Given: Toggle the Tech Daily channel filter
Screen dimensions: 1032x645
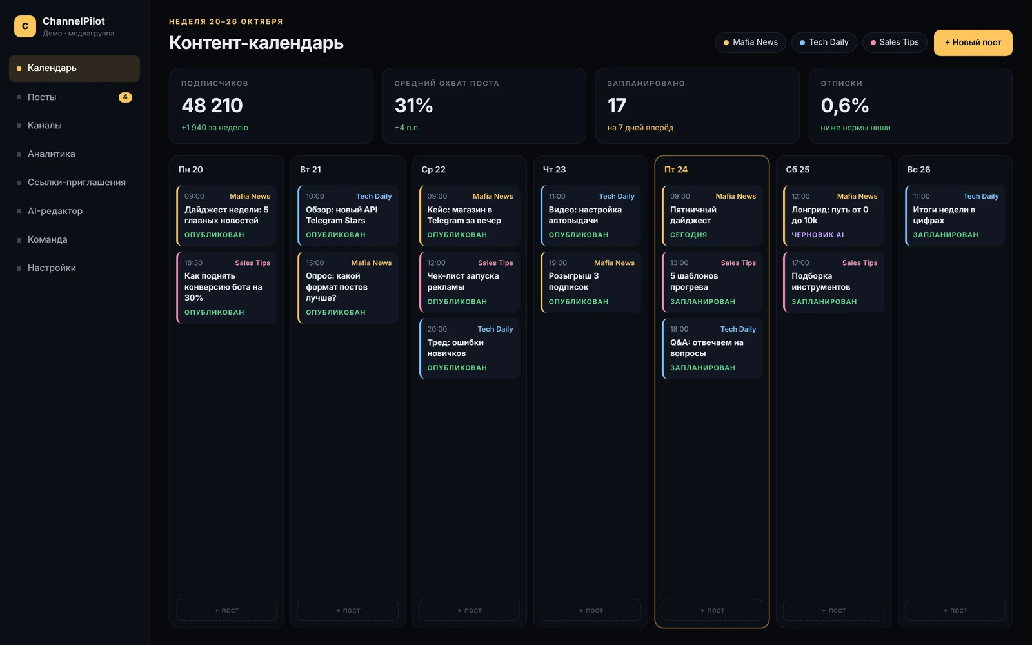Looking at the screenshot, I should 824,43.
